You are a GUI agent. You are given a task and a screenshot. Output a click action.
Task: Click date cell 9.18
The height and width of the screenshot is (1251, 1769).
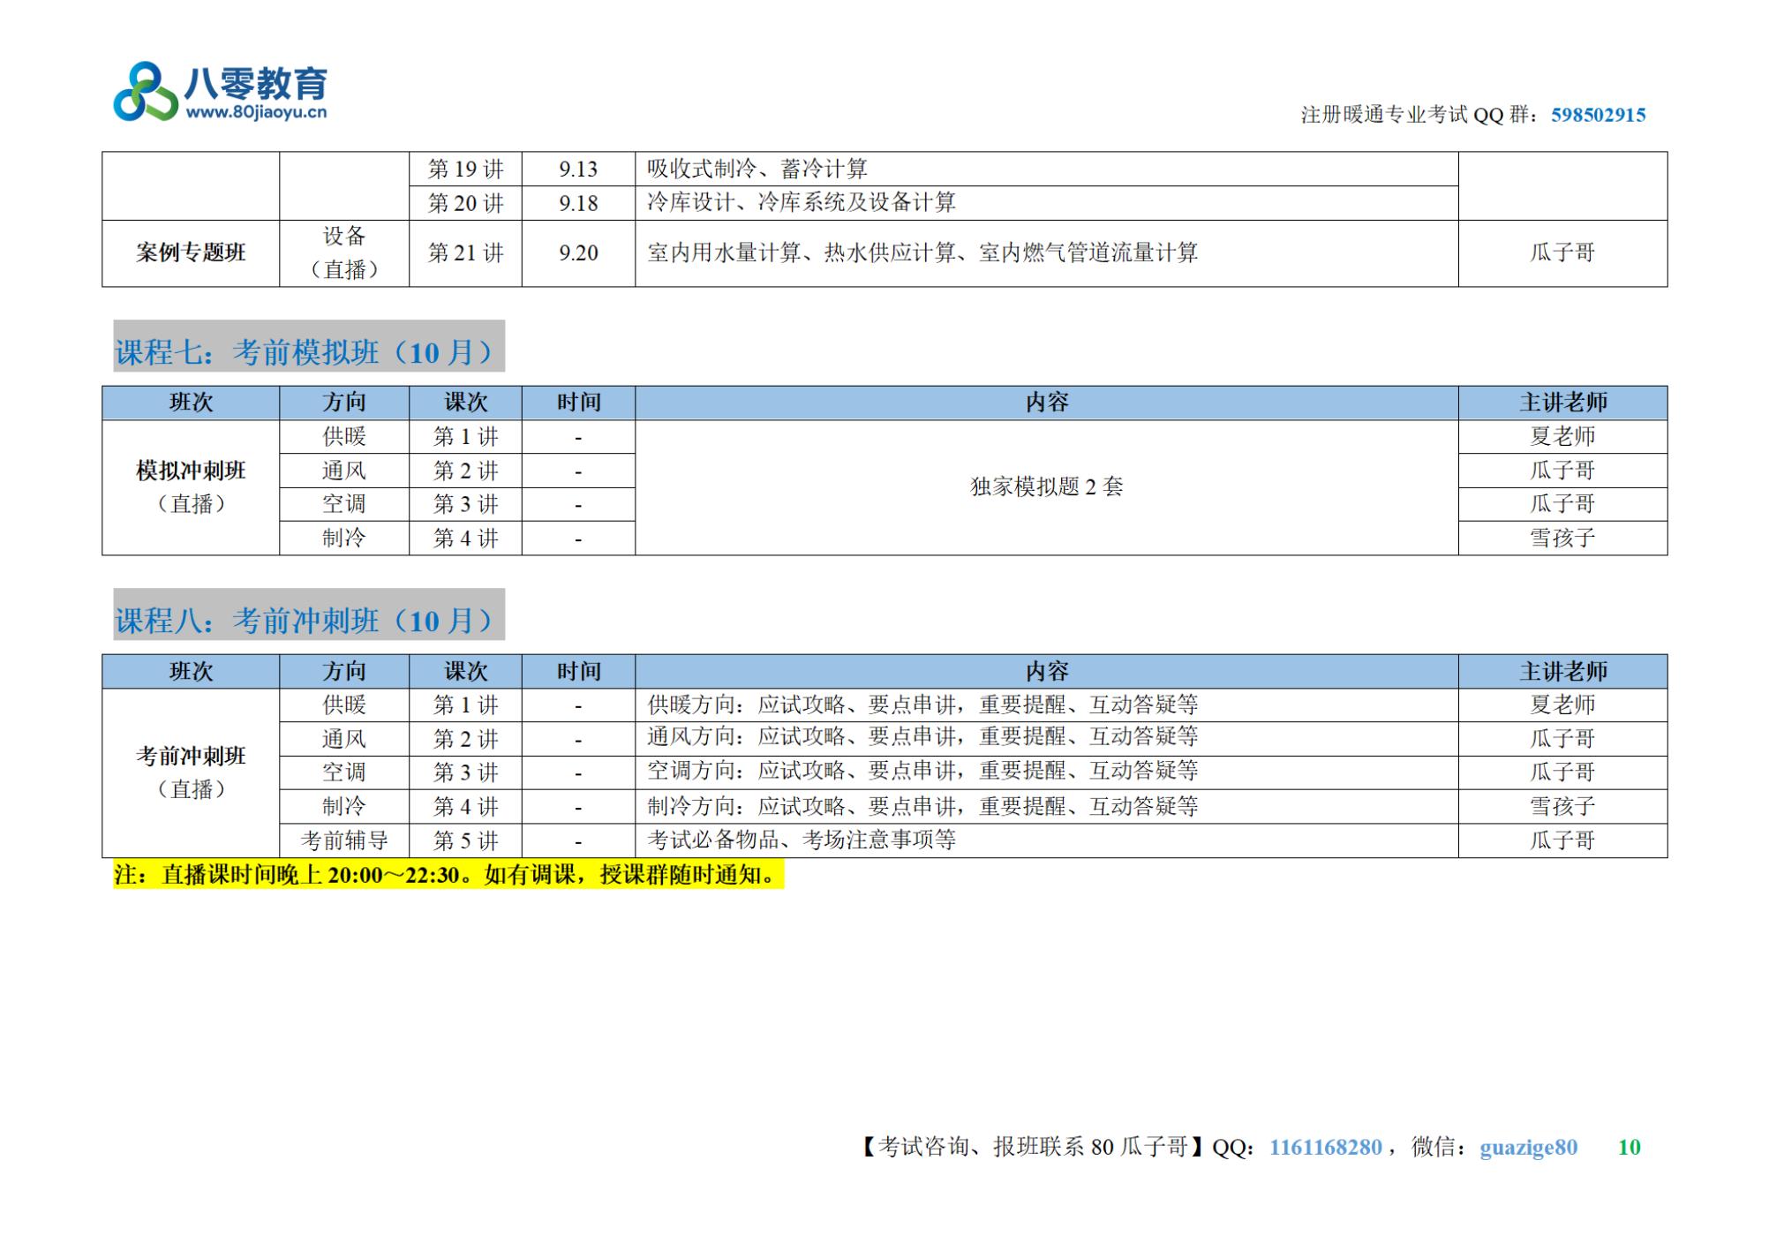pyautogui.click(x=578, y=203)
